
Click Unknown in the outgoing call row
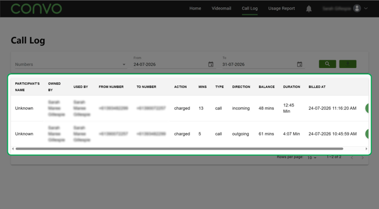[x=24, y=134]
